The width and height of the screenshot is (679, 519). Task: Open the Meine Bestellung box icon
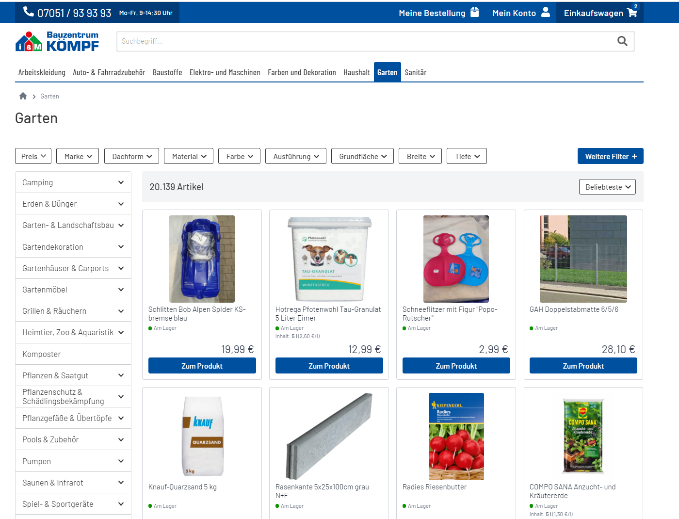point(474,12)
